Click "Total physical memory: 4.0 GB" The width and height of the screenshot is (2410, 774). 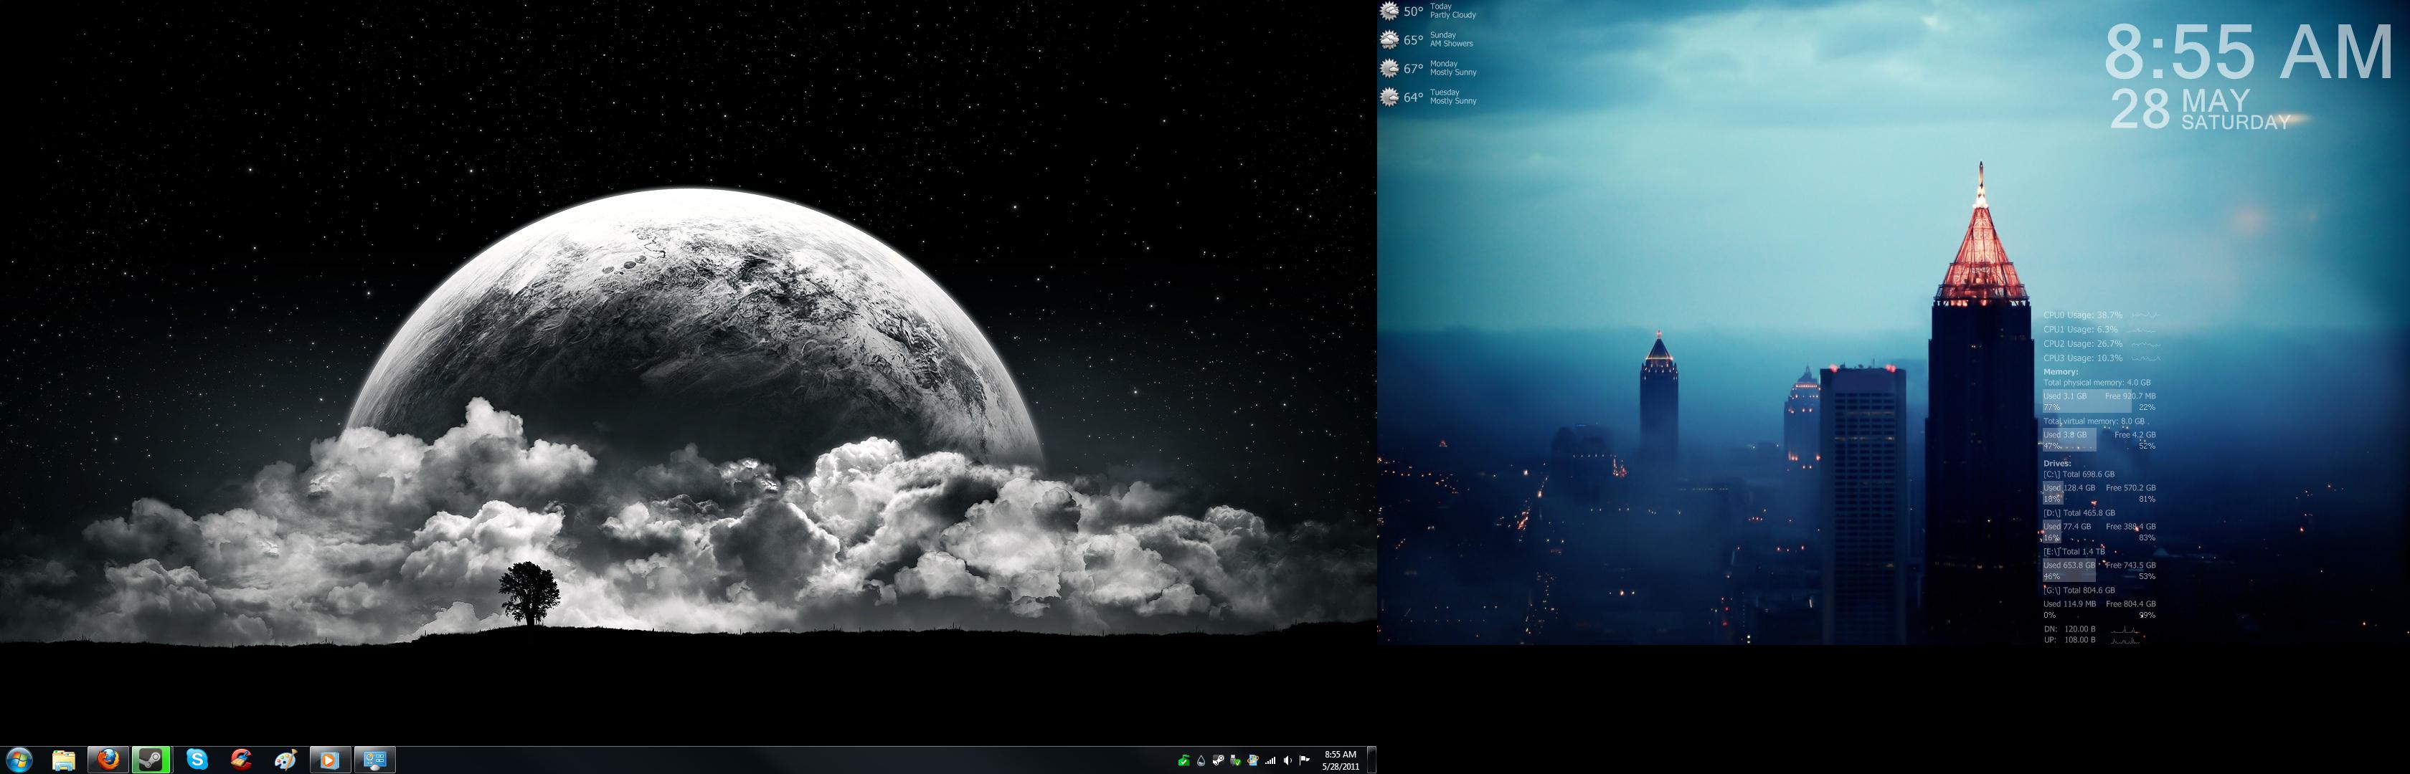[2097, 382]
